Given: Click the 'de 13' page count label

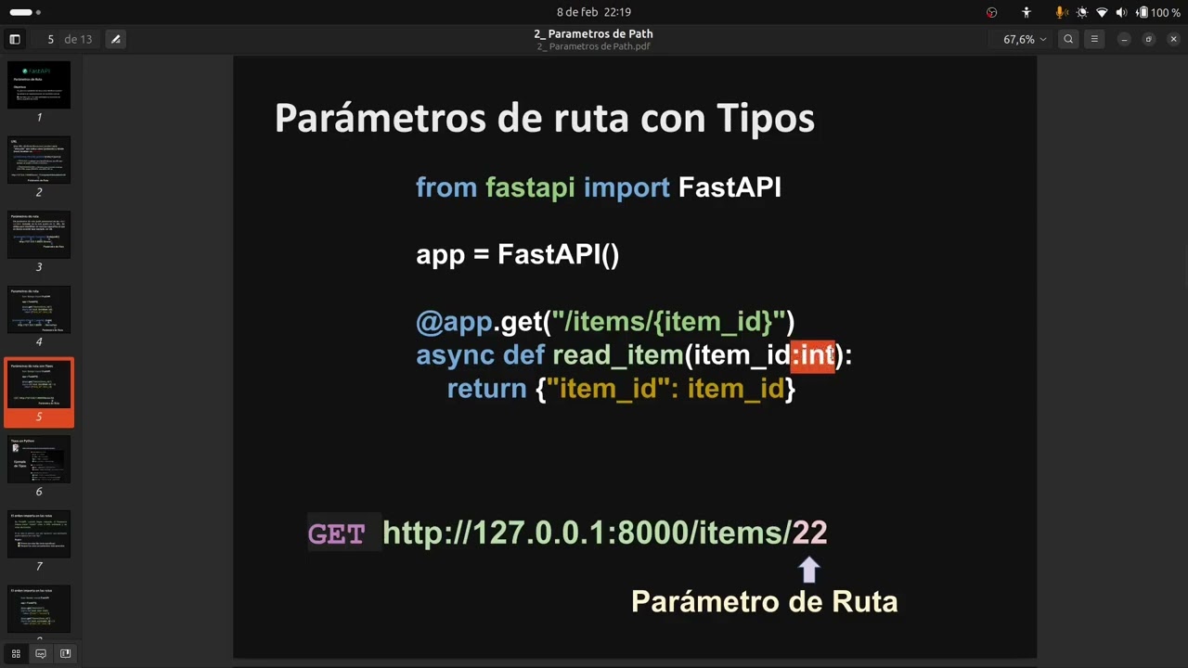Looking at the screenshot, I should click(x=79, y=39).
